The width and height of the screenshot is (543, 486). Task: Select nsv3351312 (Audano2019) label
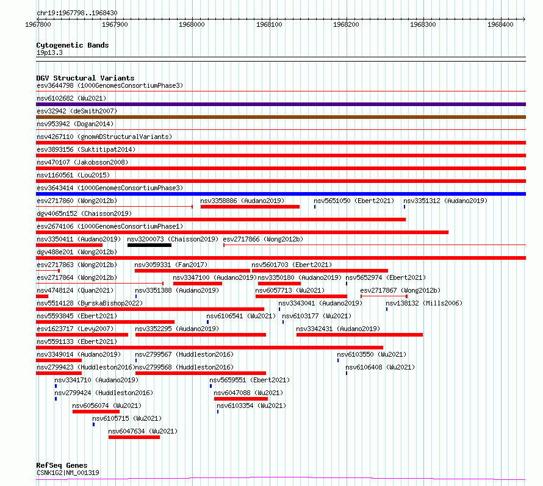[x=445, y=201]
